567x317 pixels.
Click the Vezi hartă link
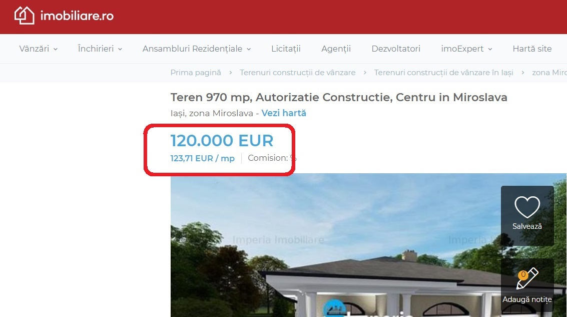(284, 113)
